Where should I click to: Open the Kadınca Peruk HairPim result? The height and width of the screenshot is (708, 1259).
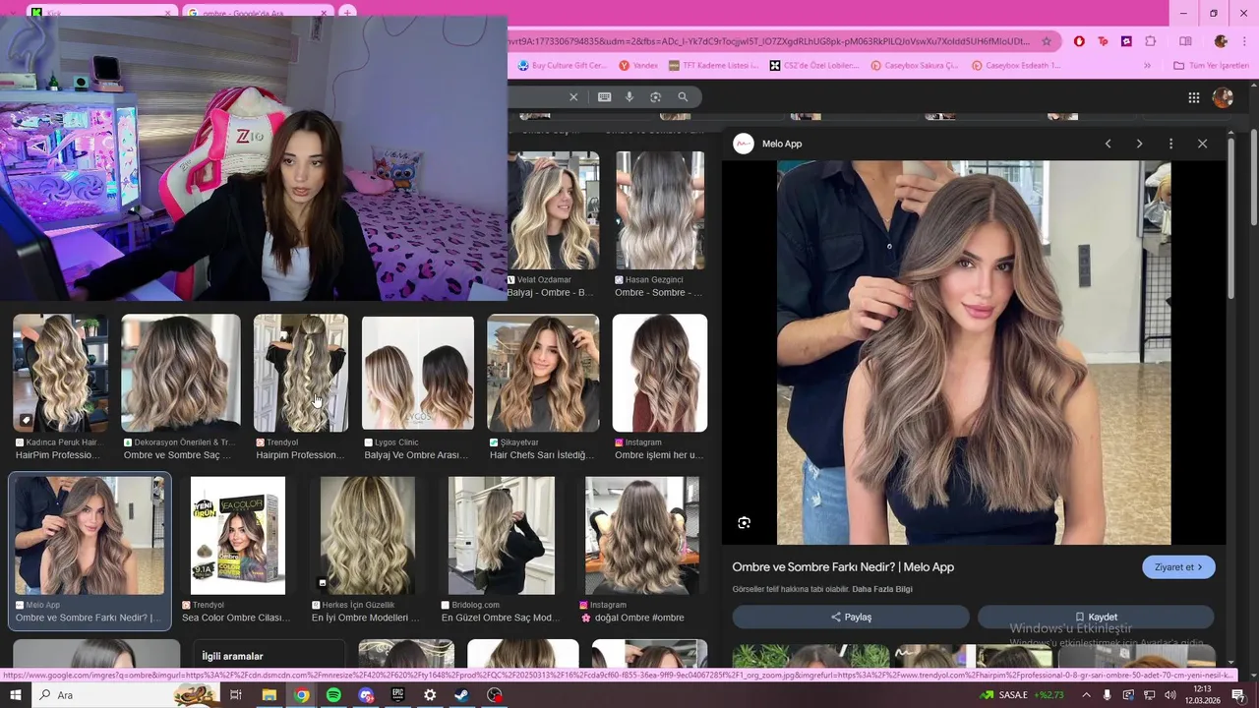click(x=60, y=387)
